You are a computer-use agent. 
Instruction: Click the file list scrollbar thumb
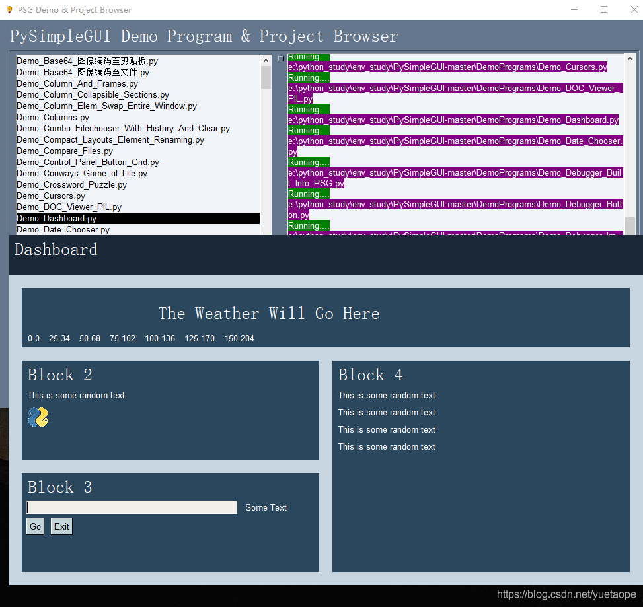coord(266,77)
